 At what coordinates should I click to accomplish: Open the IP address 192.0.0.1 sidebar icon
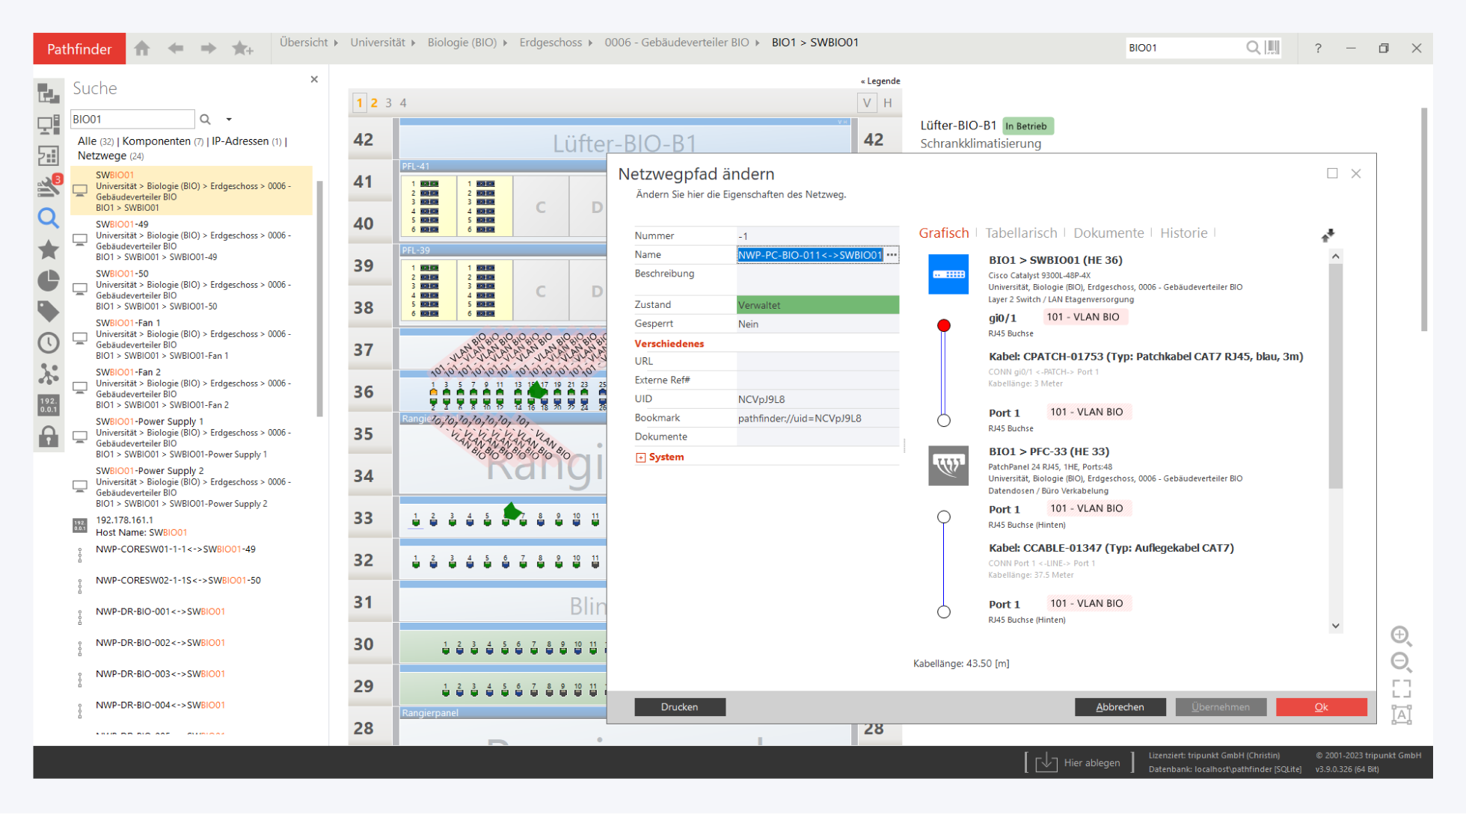click(x=49, y=405)
